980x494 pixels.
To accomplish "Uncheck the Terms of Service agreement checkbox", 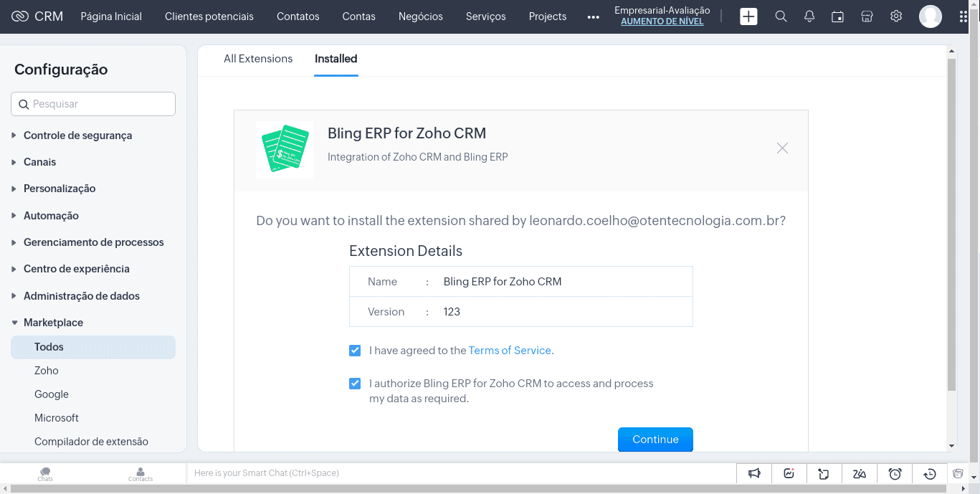I will pyautogui.click(x=355, y=351).
